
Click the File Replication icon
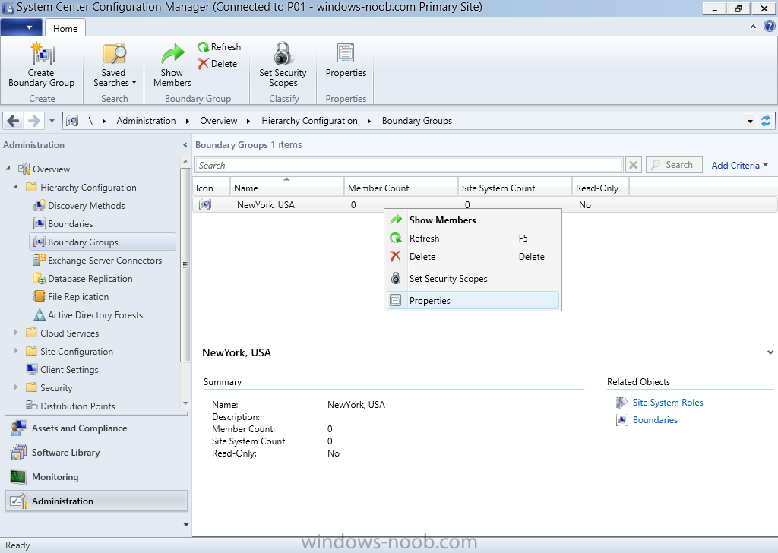pyautogui.click(x=40, y=296)
